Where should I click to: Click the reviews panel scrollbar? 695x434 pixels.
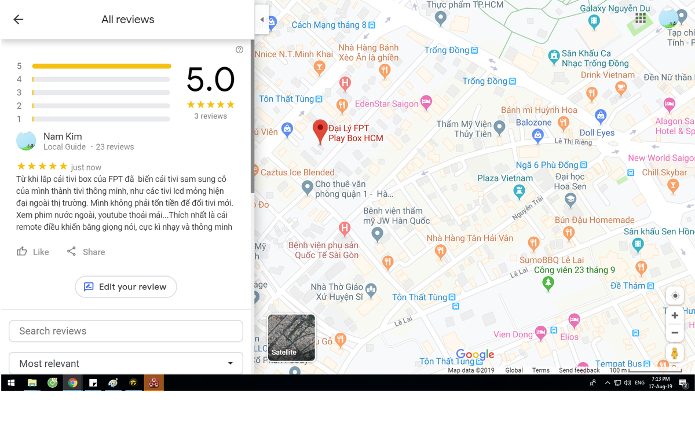pos(253,116)
